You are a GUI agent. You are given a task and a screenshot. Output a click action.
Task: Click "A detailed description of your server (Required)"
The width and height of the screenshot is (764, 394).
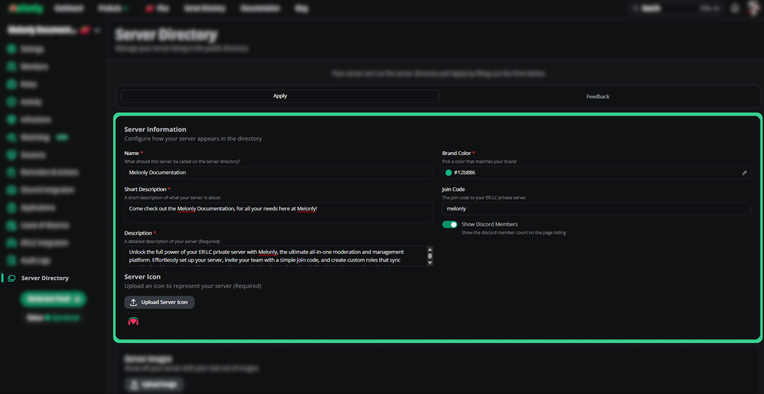[x=172, y=241]
